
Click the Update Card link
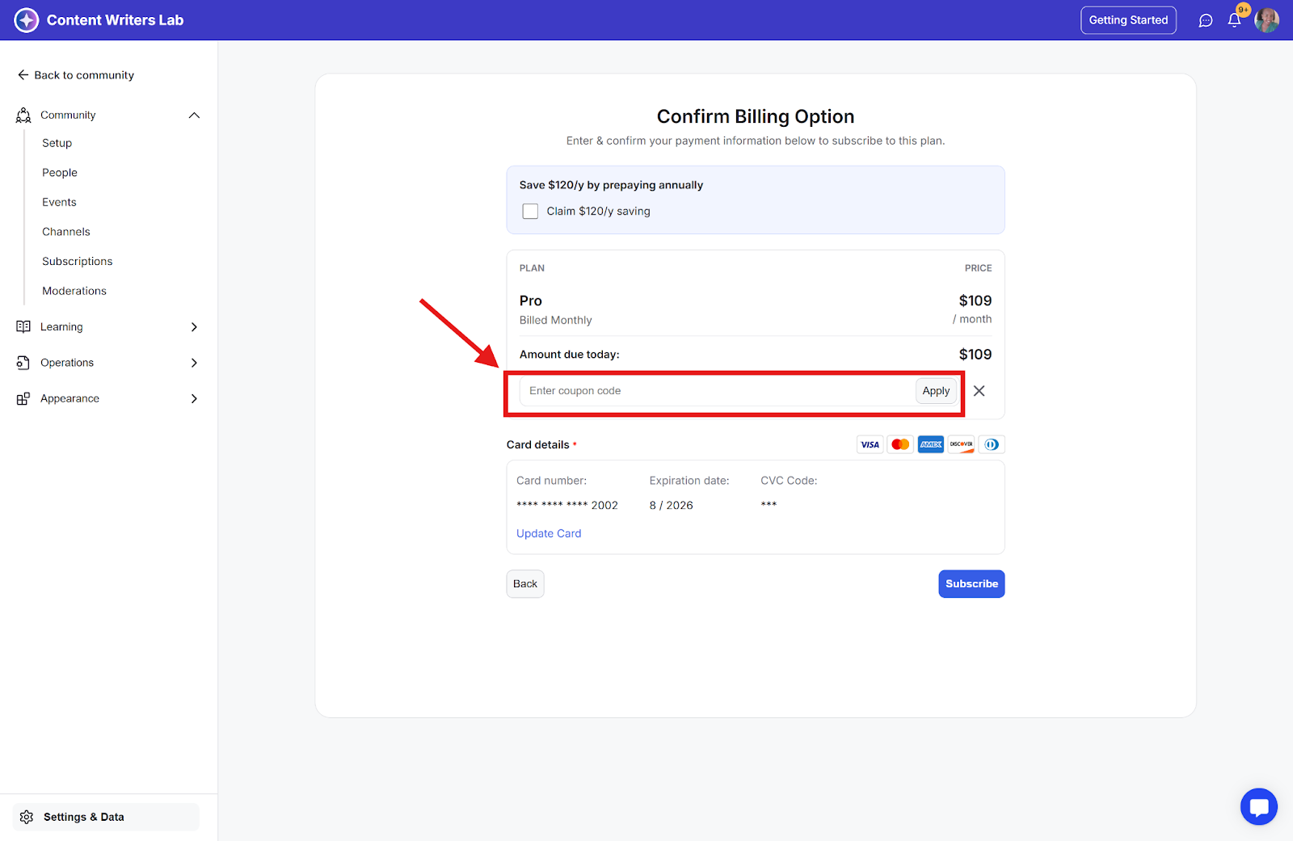(549, 533)
